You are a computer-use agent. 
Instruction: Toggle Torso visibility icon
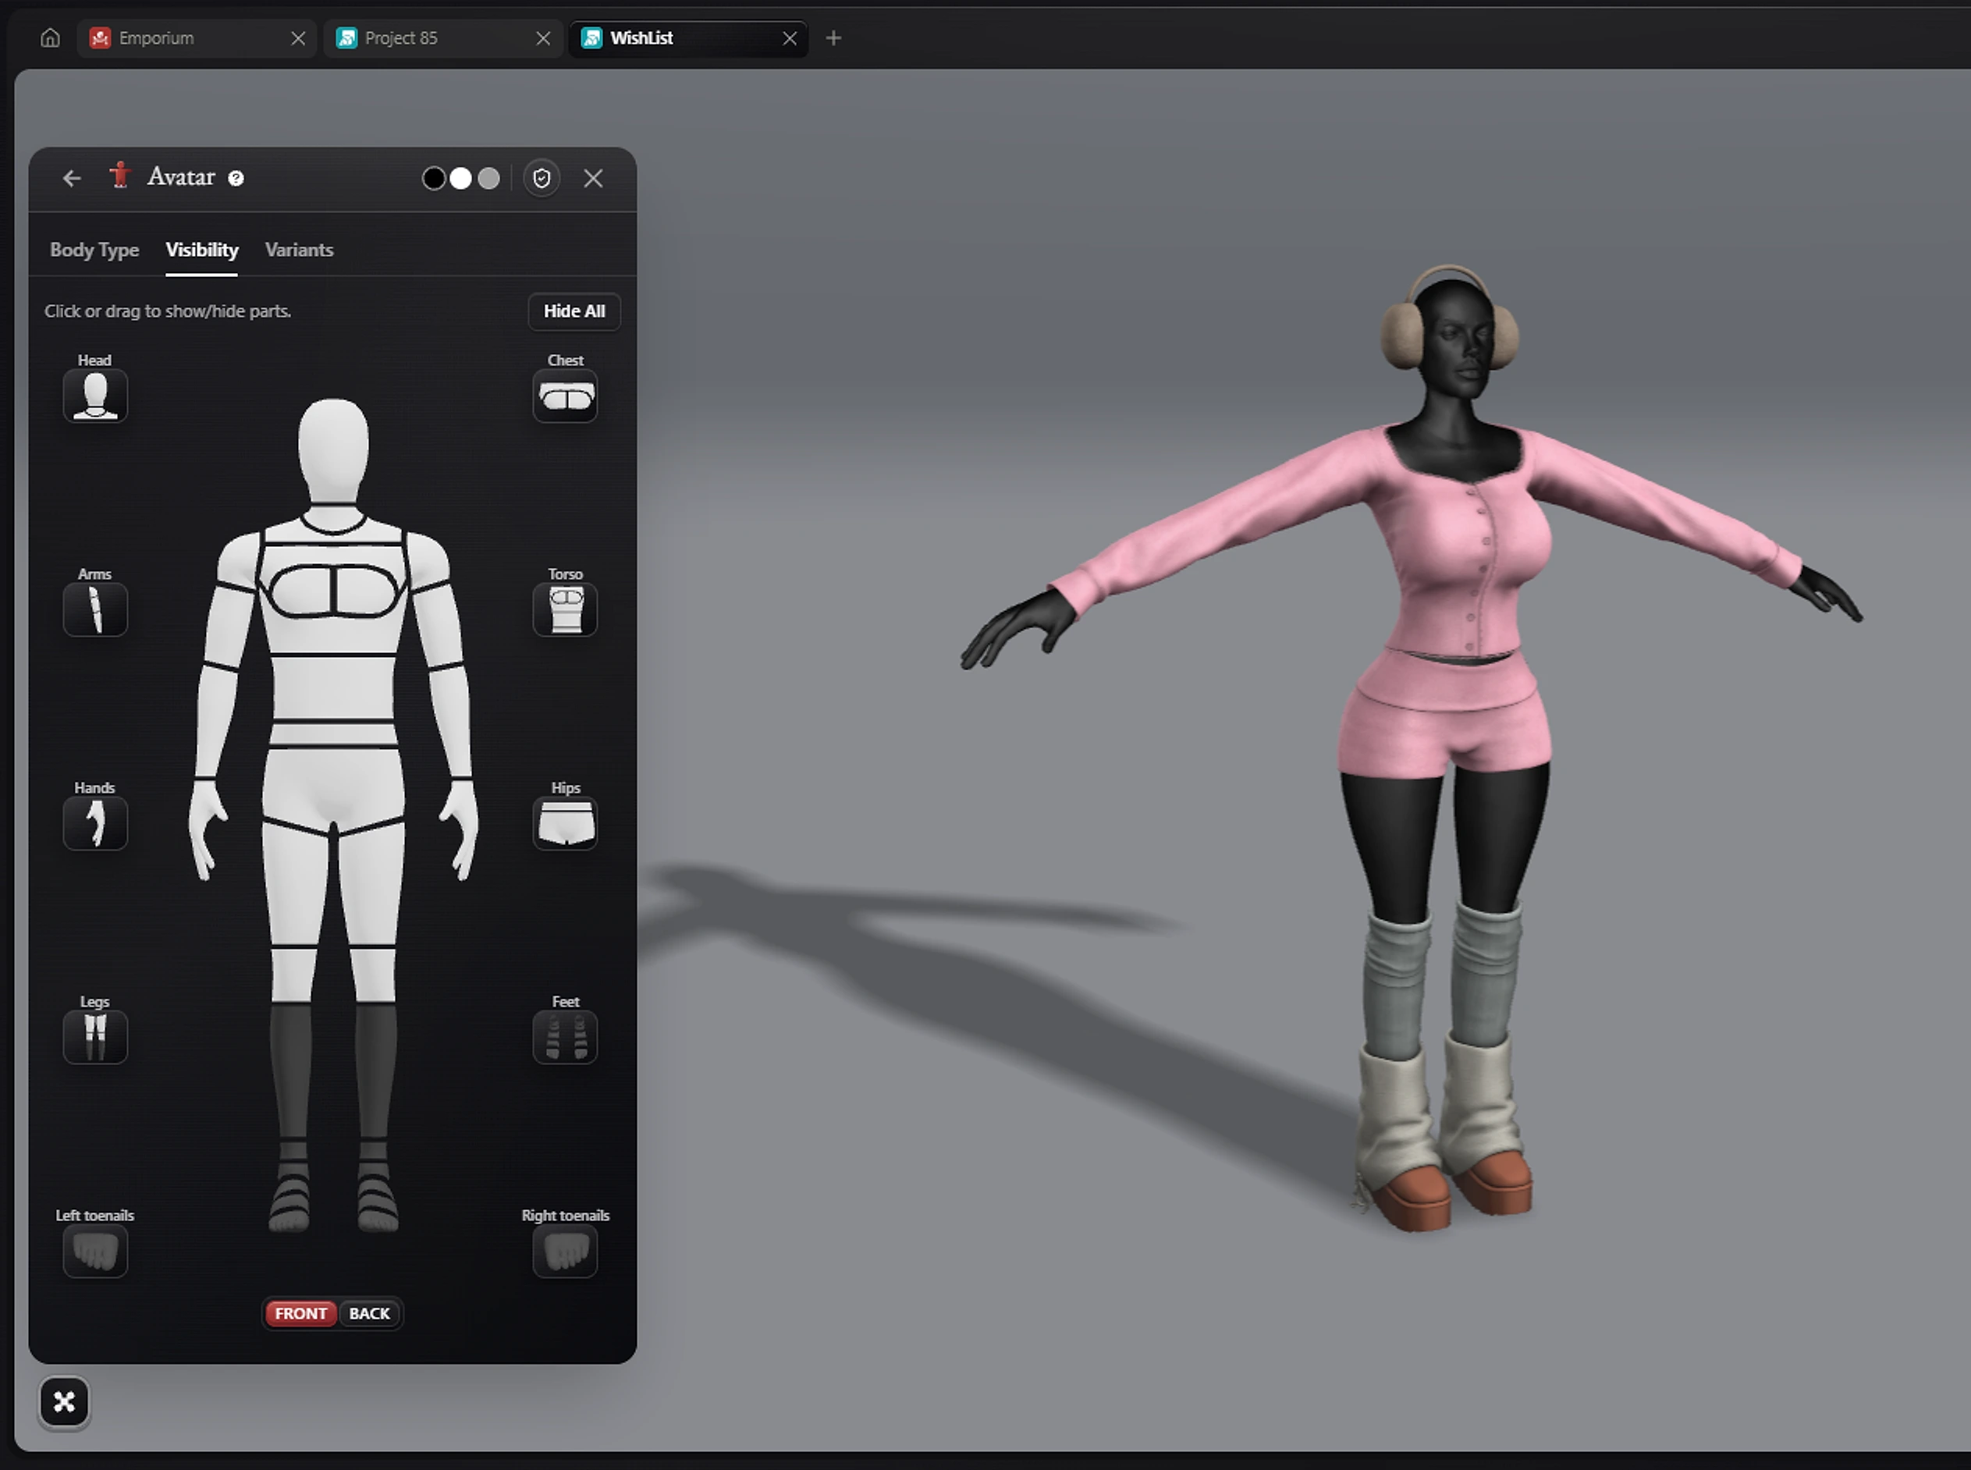click(565, 609)
